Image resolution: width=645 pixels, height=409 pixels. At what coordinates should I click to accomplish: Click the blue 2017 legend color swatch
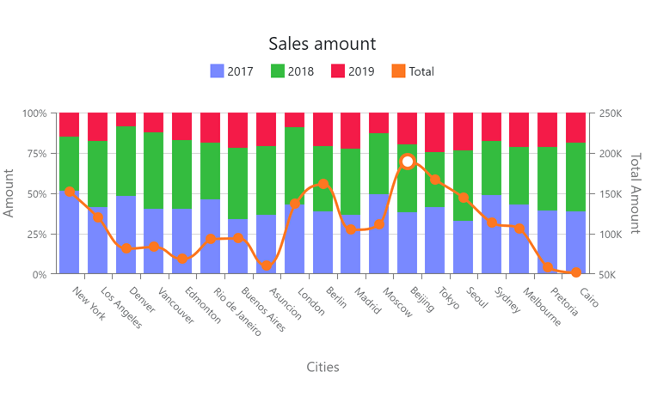217,71
